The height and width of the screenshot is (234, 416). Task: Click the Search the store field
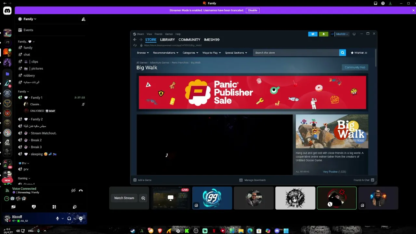(x=296, y=53)
